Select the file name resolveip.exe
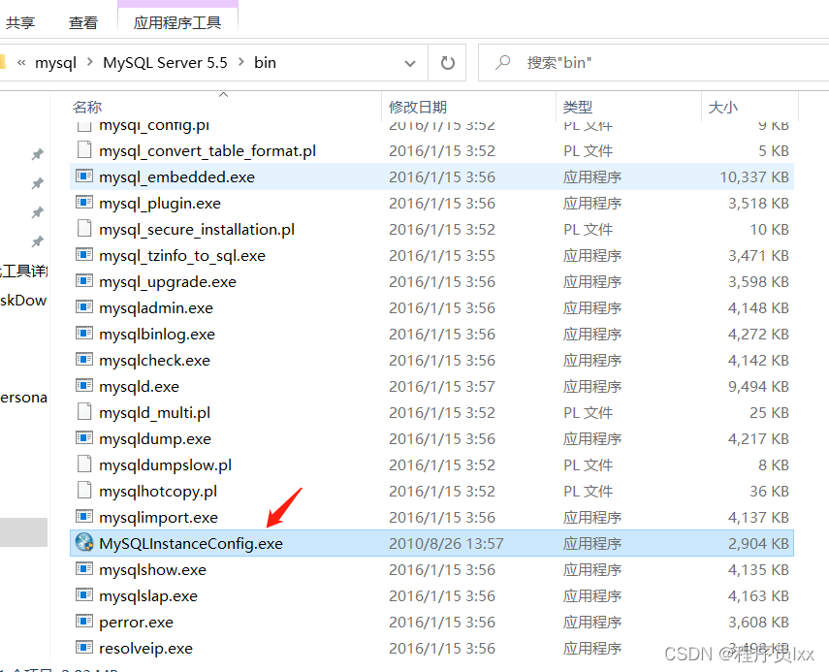Screen dimensions: 829x672 tap(145, 648)
